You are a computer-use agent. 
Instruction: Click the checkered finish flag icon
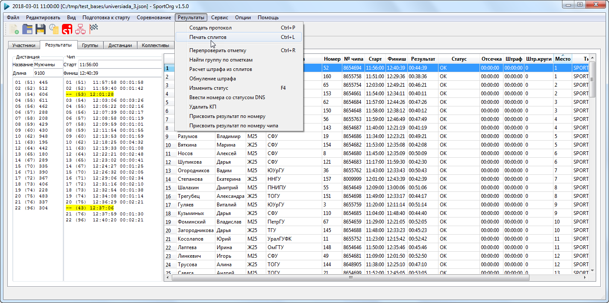[x=94, y=29]
